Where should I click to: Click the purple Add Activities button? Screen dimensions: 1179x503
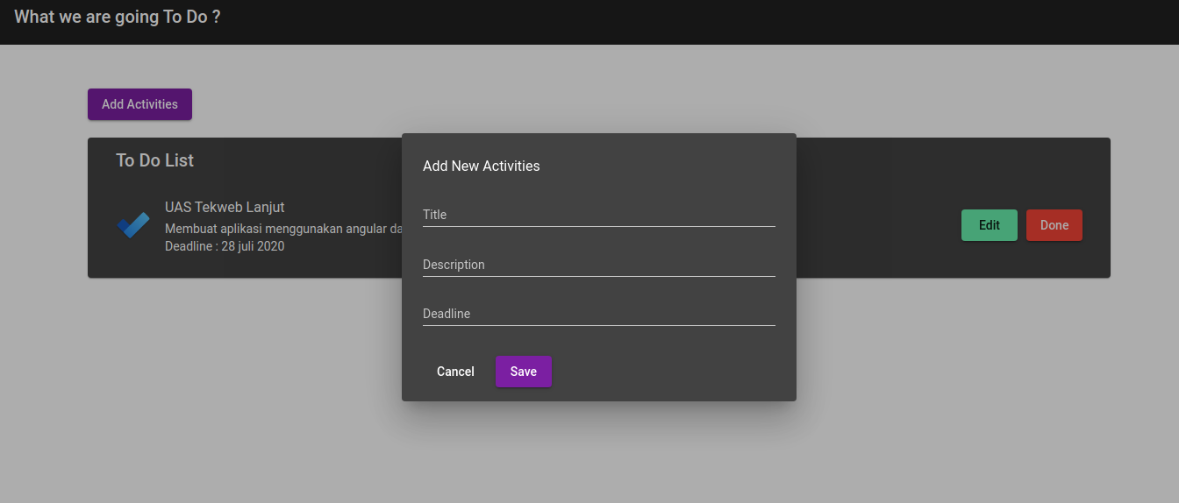tap(139, 104)
